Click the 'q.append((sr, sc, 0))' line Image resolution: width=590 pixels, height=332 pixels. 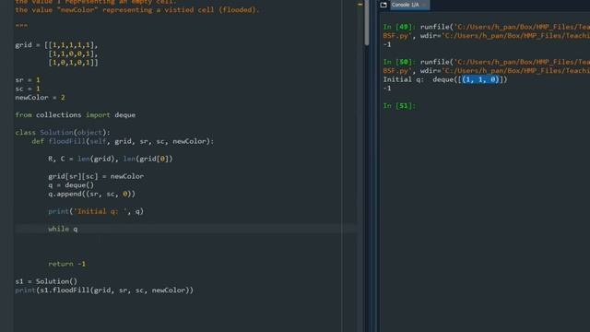pos(92,194)
